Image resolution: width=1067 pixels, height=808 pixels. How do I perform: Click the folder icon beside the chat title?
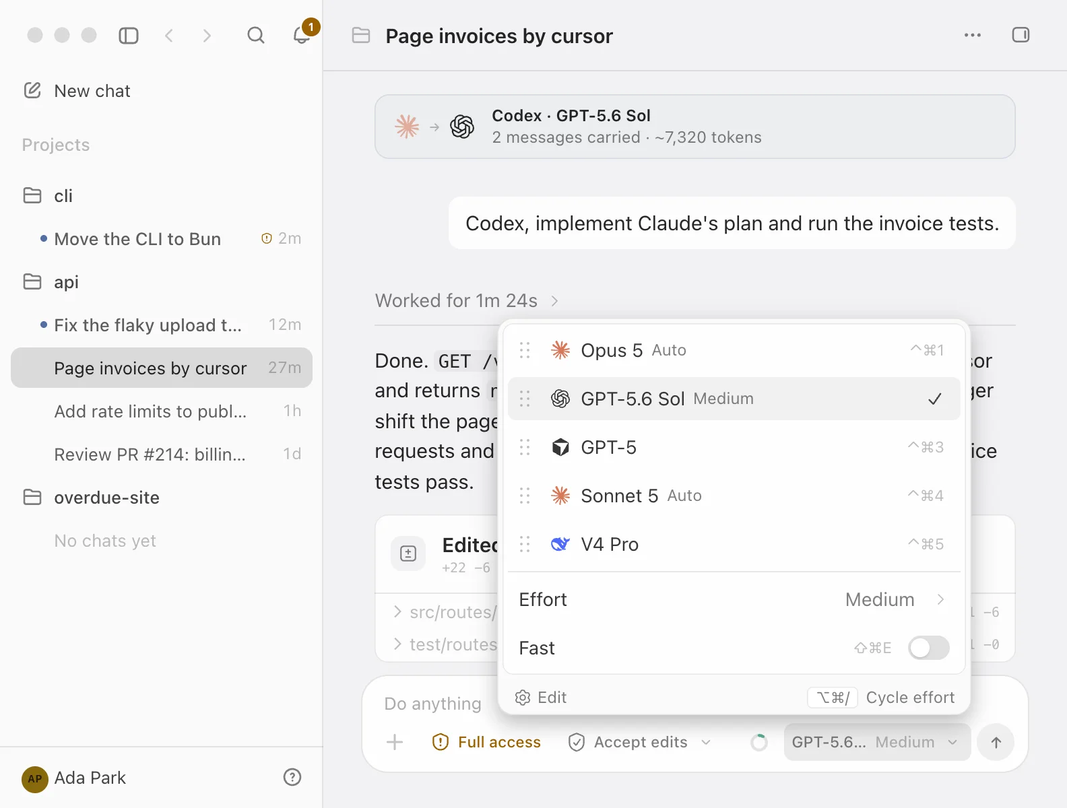[x=361, y=35]
